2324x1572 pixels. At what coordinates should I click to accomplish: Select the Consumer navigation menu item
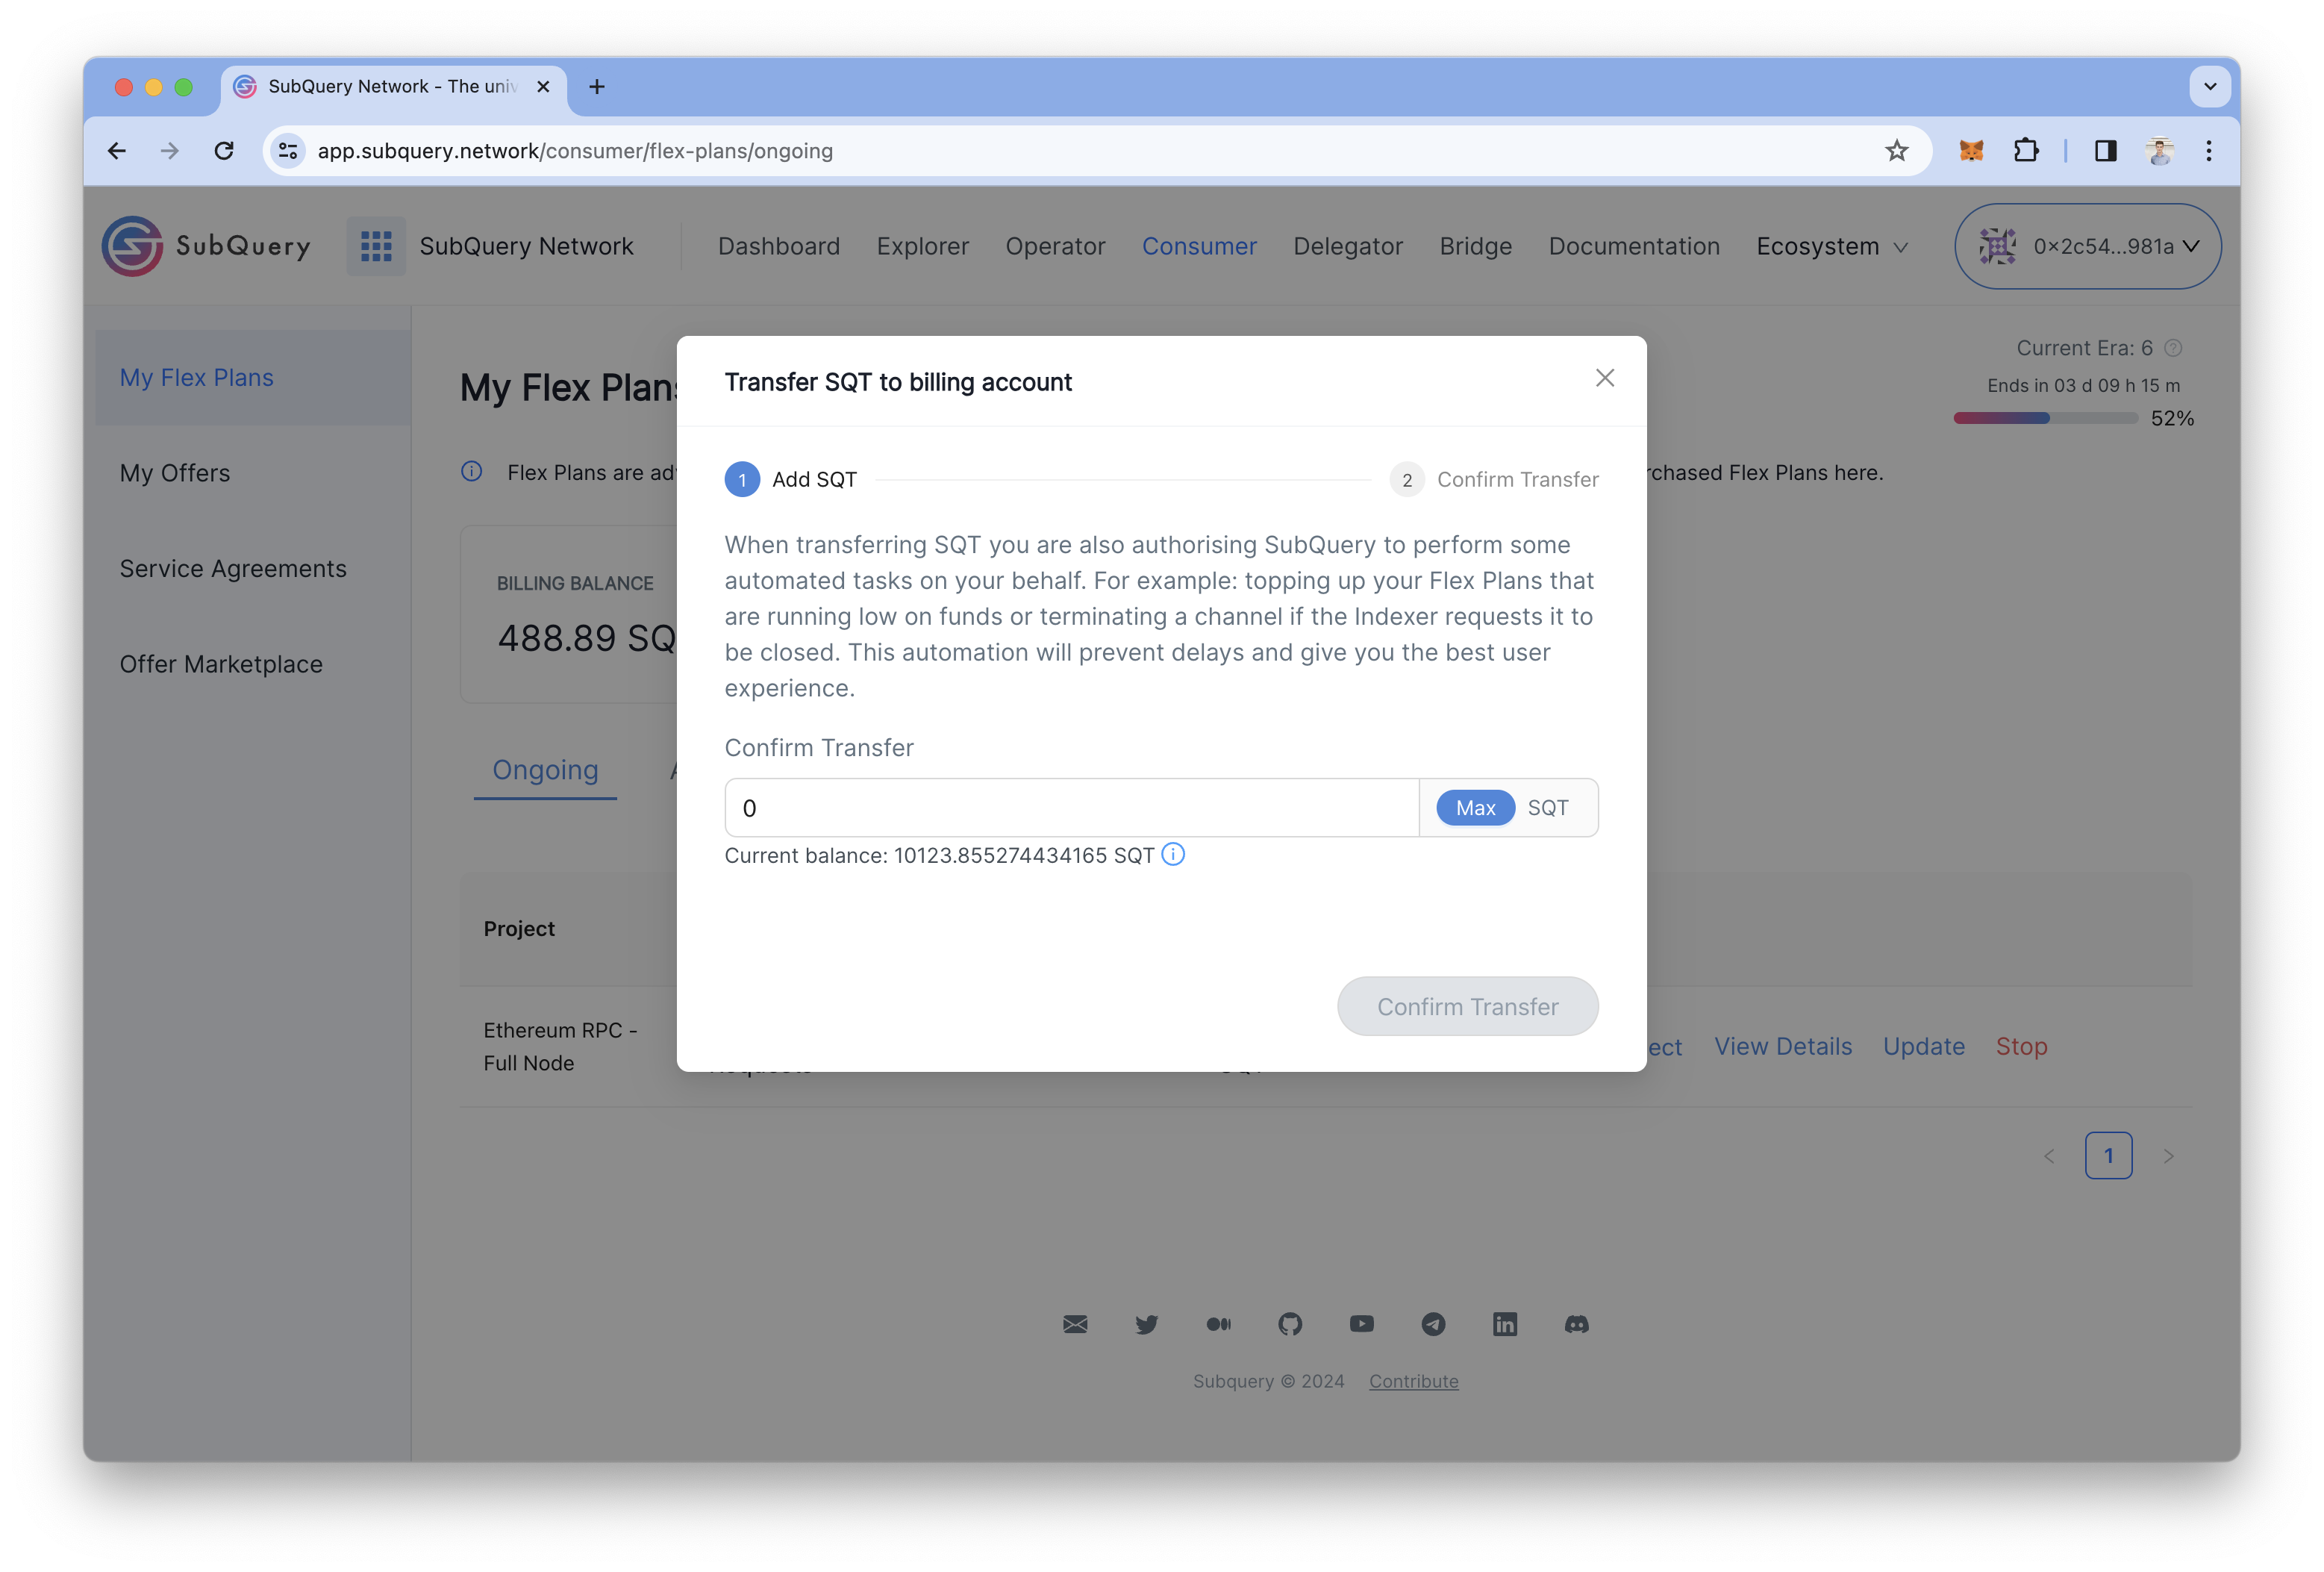[x=1198, y=246]
